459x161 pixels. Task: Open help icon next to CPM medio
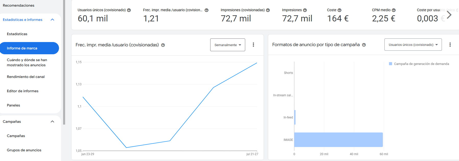(394, 10)
